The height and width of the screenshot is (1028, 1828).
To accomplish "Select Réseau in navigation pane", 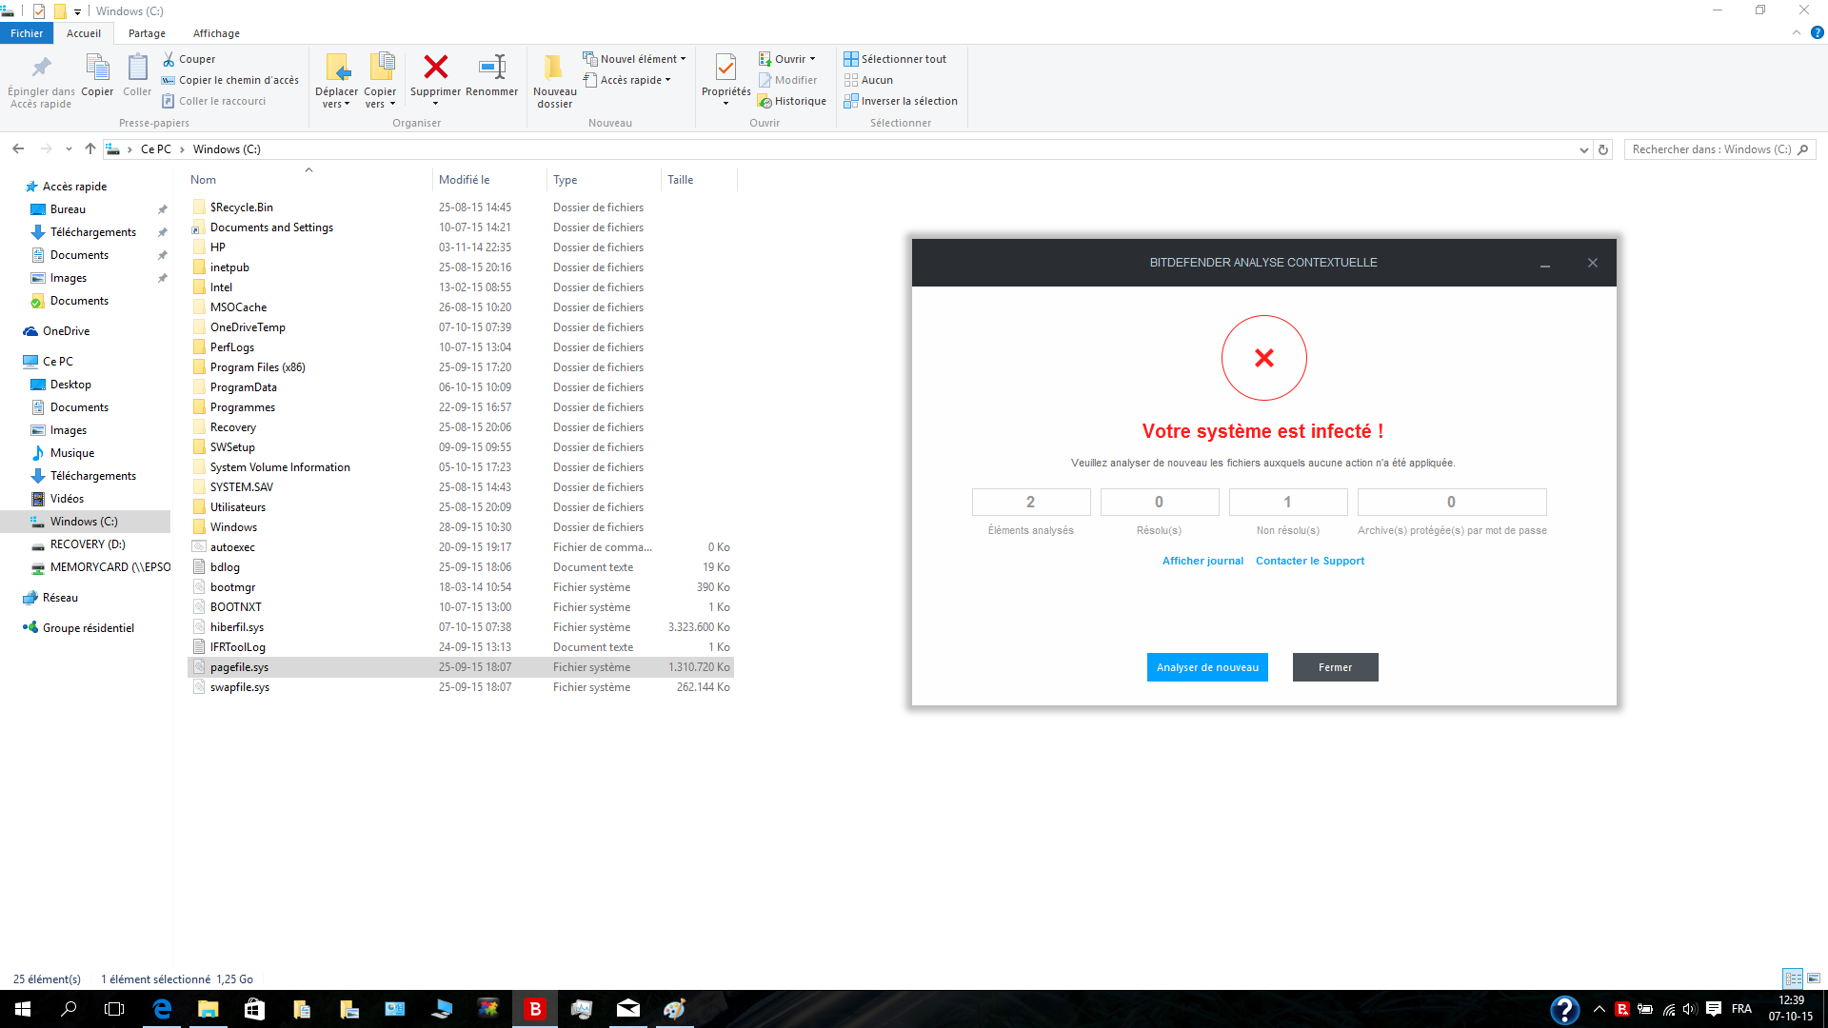I will [x=60, y=598].
